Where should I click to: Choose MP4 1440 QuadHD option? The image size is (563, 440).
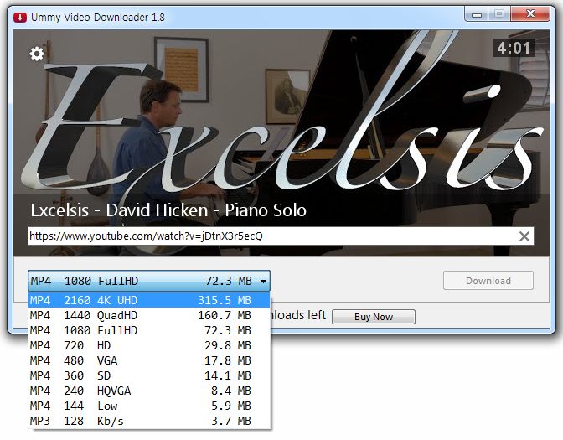(x=149, y=315)
